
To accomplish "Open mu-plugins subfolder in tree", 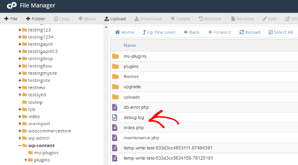I will [46, 153].
